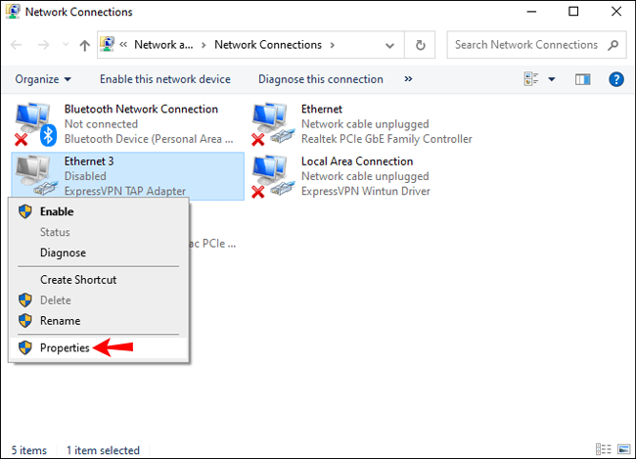This screenshot has height=459, width=636.
Task: Click the Network a... breadcrumb
Action: [x=163, y=45]
